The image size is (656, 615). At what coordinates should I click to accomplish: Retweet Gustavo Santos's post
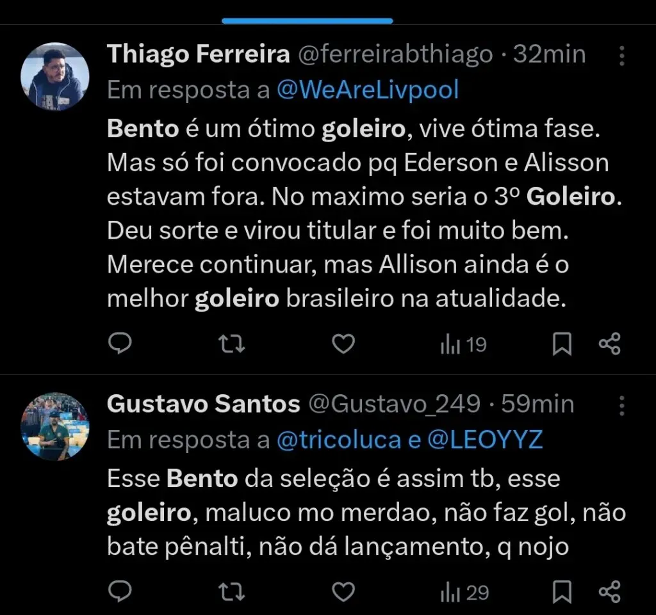pos(232,592)
